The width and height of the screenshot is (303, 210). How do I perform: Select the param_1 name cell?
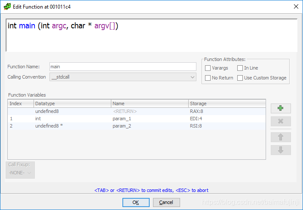pyautogui.click(x=150, y=119)
